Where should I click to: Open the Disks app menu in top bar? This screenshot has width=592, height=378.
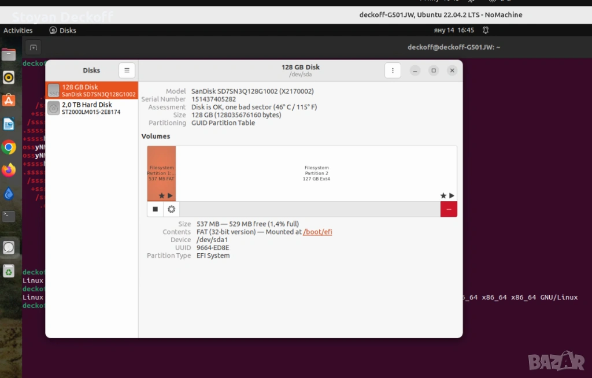point(62,31)
